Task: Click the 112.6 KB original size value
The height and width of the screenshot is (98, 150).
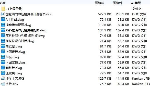Action: click(105, 25)
